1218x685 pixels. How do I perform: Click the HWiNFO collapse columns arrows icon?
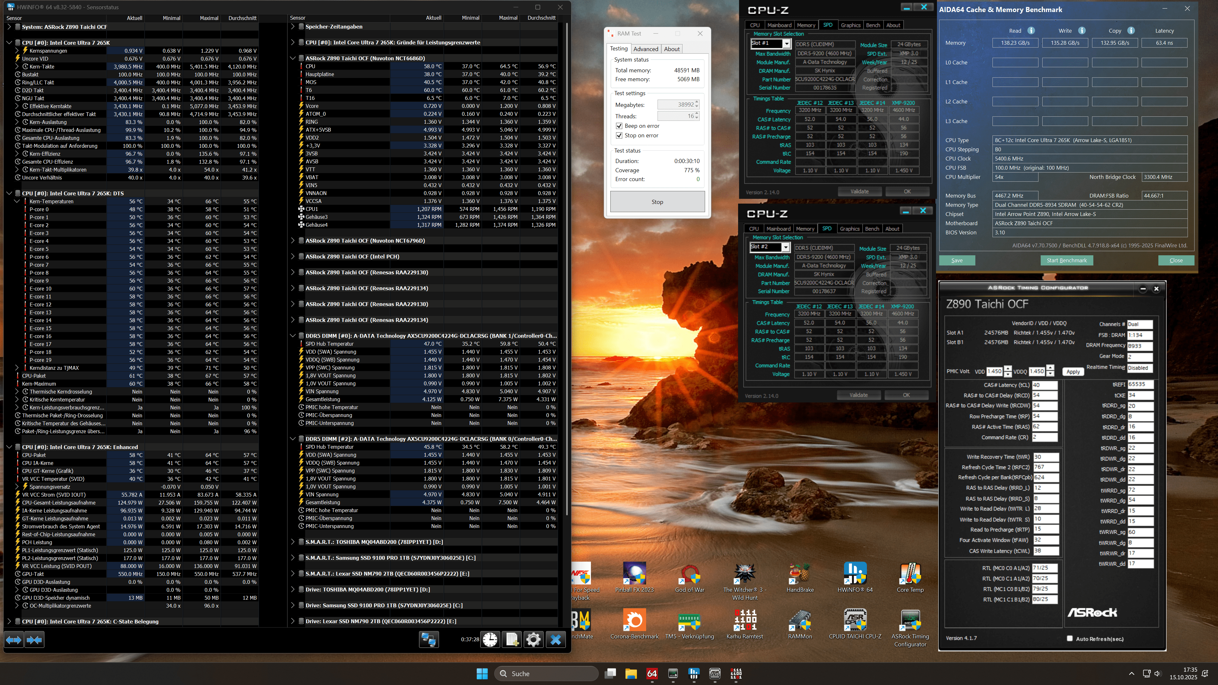(x=35, y=640)
